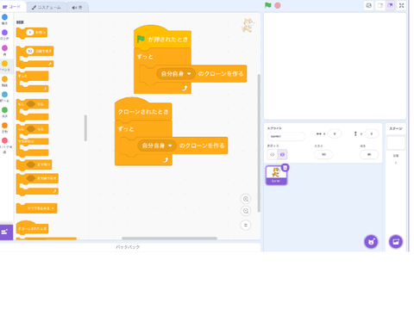Open the sound tab with speaker icon
414x310 pixels.
click(x=78, y=8)
